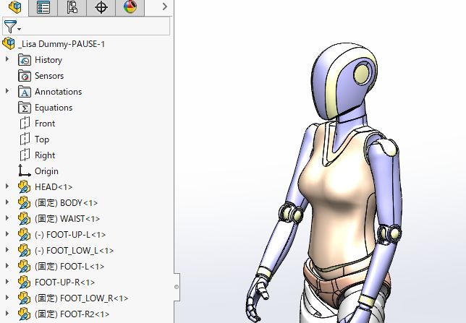Select the (固定) FOOT-R2<1> name

click(x=72, y=314)
